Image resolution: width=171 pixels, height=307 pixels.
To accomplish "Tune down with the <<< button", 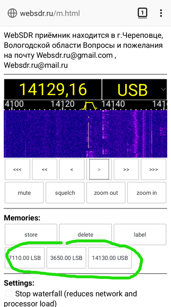I will coord(17,169).
